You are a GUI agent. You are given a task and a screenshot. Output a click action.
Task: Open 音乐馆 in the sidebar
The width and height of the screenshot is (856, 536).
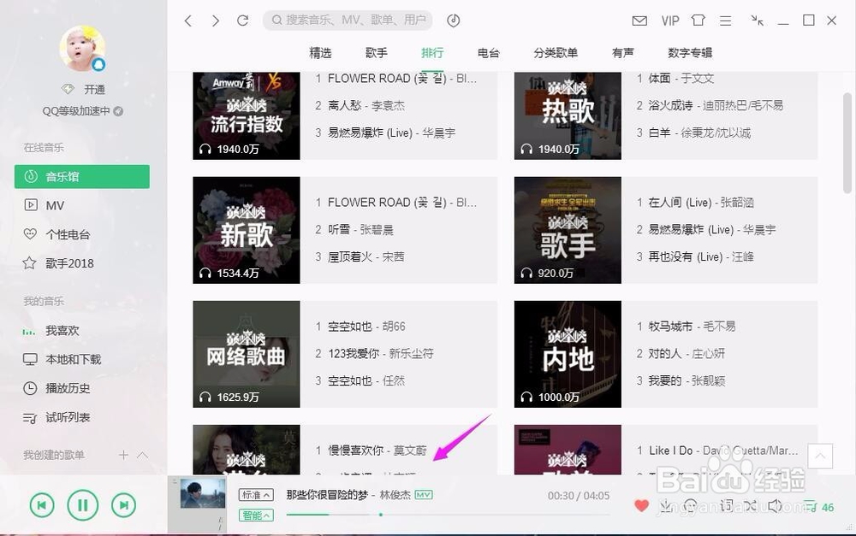click(x=82, y=177)
